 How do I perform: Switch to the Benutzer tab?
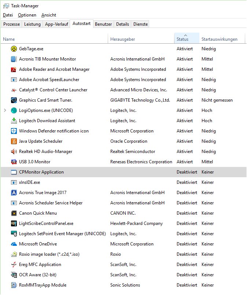(x=103, y=24)
